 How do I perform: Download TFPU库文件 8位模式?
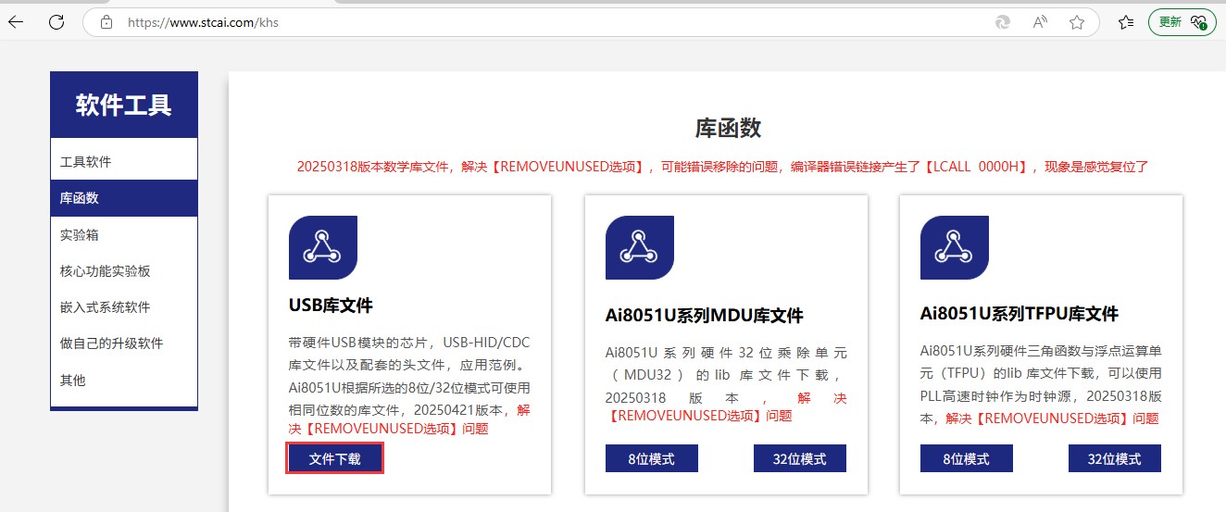point(967,459)
